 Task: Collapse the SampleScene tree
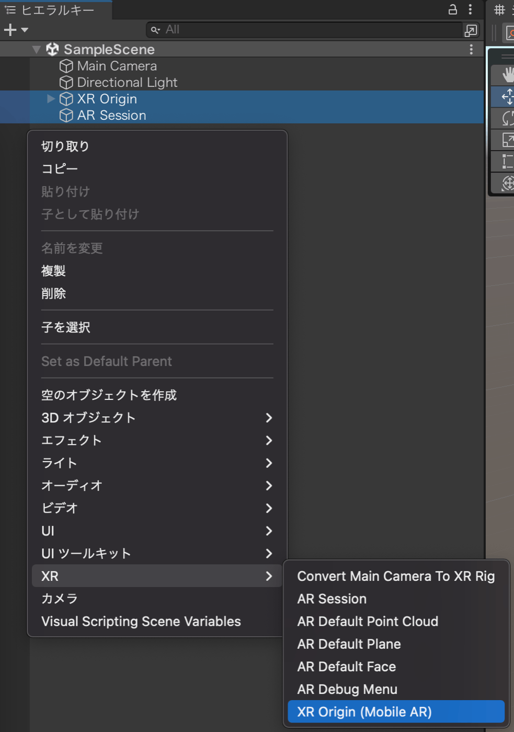(x=36, y=49)
